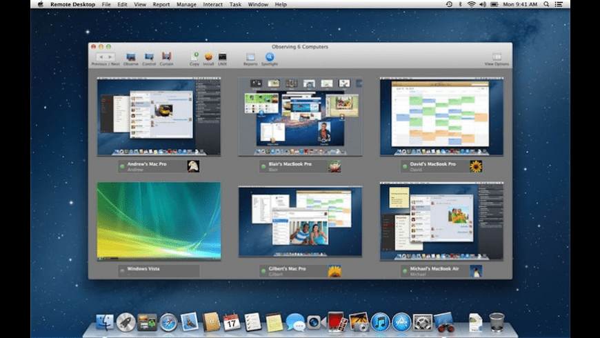Viewport: 600px width, 338px height.
Task: Select David's MacBook Pro screen thumbnail
Action: tap(441, 117)
